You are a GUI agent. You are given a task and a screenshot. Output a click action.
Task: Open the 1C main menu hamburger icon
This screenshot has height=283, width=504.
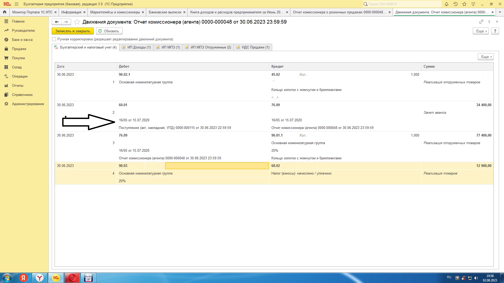17,4
